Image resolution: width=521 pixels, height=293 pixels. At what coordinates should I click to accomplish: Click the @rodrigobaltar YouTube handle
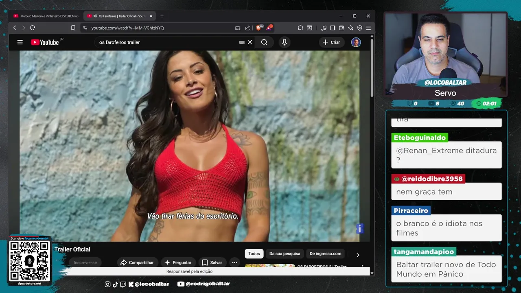204,284
